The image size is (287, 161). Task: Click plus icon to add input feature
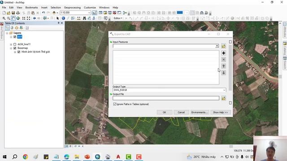coord(223,53)
